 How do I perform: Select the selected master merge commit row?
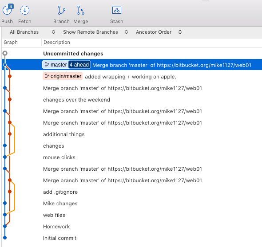(x=132, y=65)
